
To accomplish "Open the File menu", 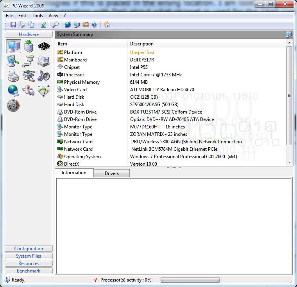I will click(x=9, y=16).
